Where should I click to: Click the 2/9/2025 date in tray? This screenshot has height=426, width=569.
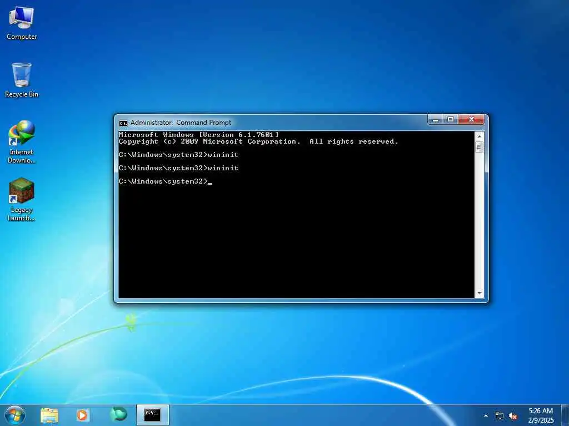click(541, 420)
